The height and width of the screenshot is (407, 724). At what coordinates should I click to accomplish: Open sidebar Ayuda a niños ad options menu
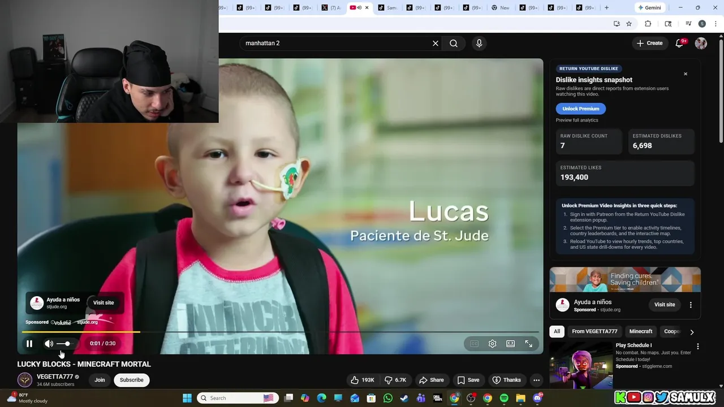(691, 305)
